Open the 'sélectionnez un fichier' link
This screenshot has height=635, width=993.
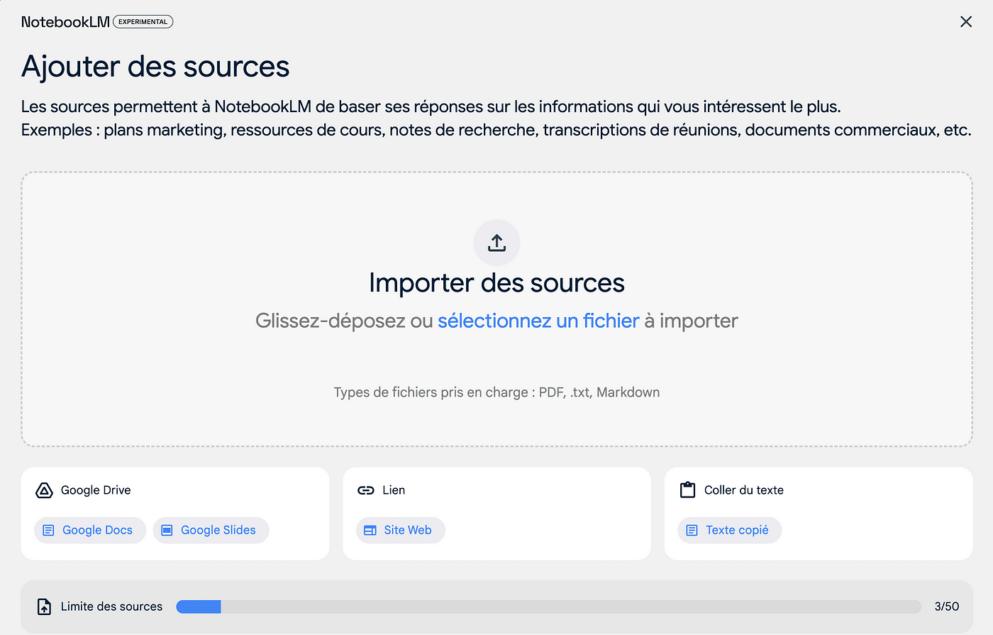pyautogui.click(x=538, y=321)
